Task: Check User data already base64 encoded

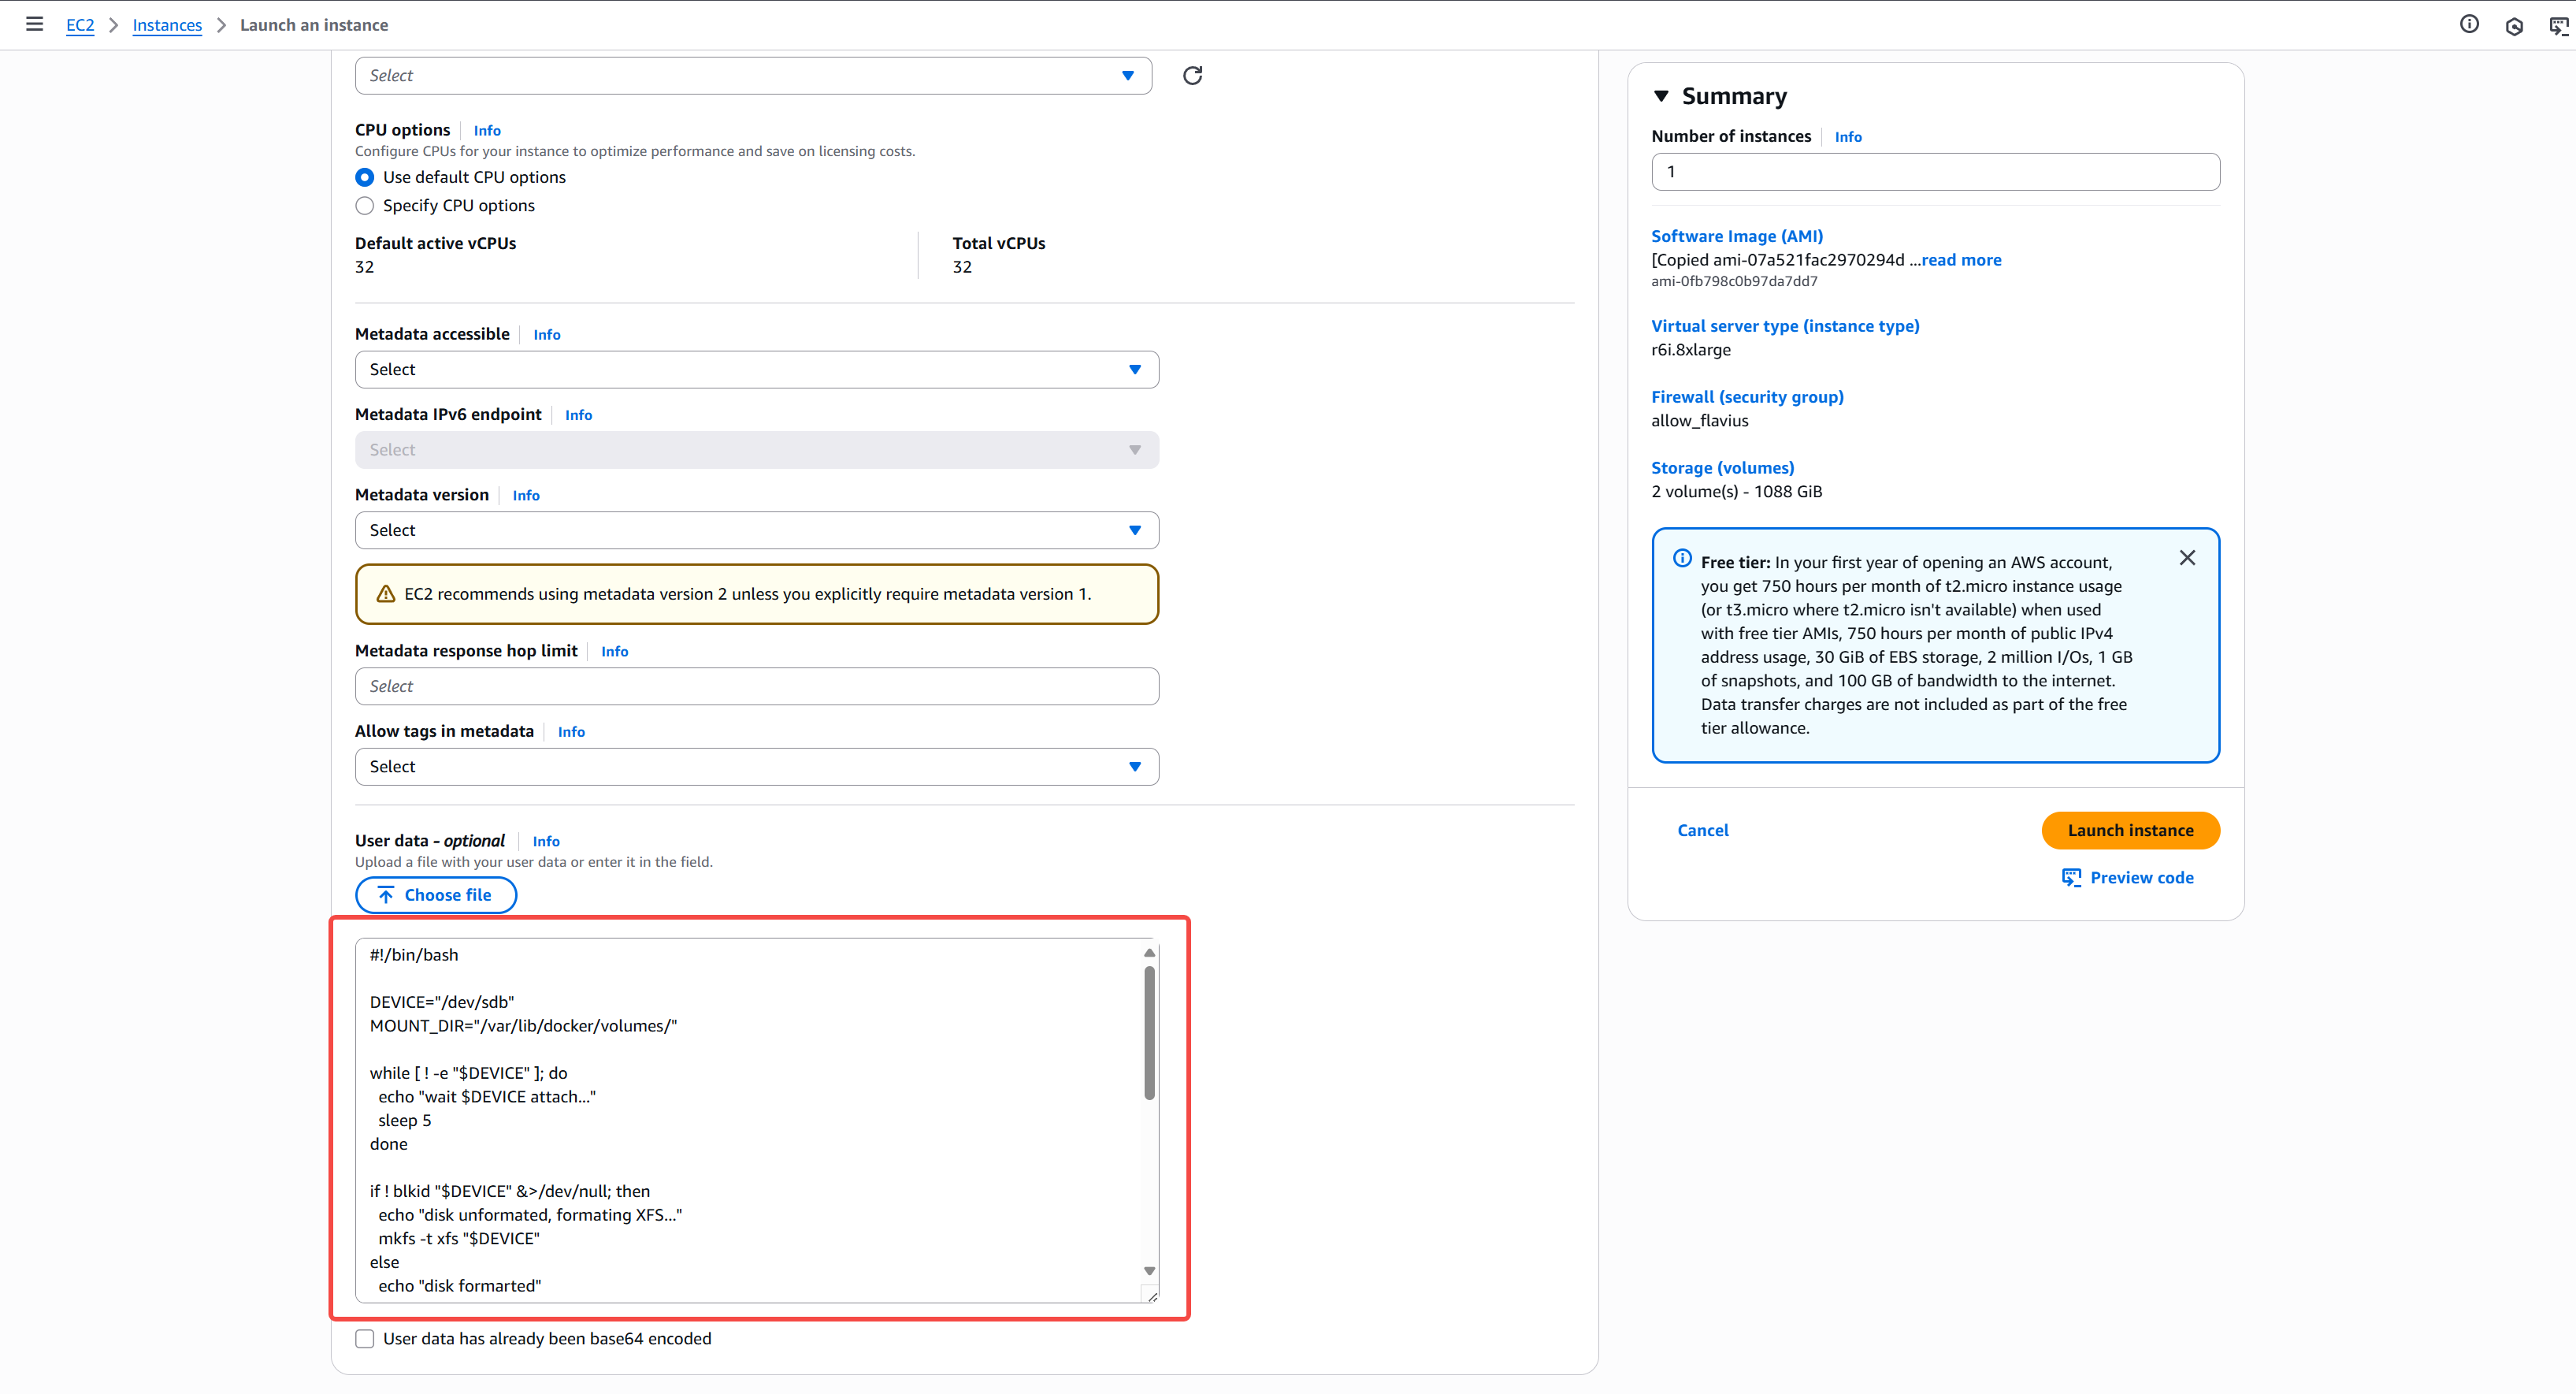Action: tap(365, 1338)
